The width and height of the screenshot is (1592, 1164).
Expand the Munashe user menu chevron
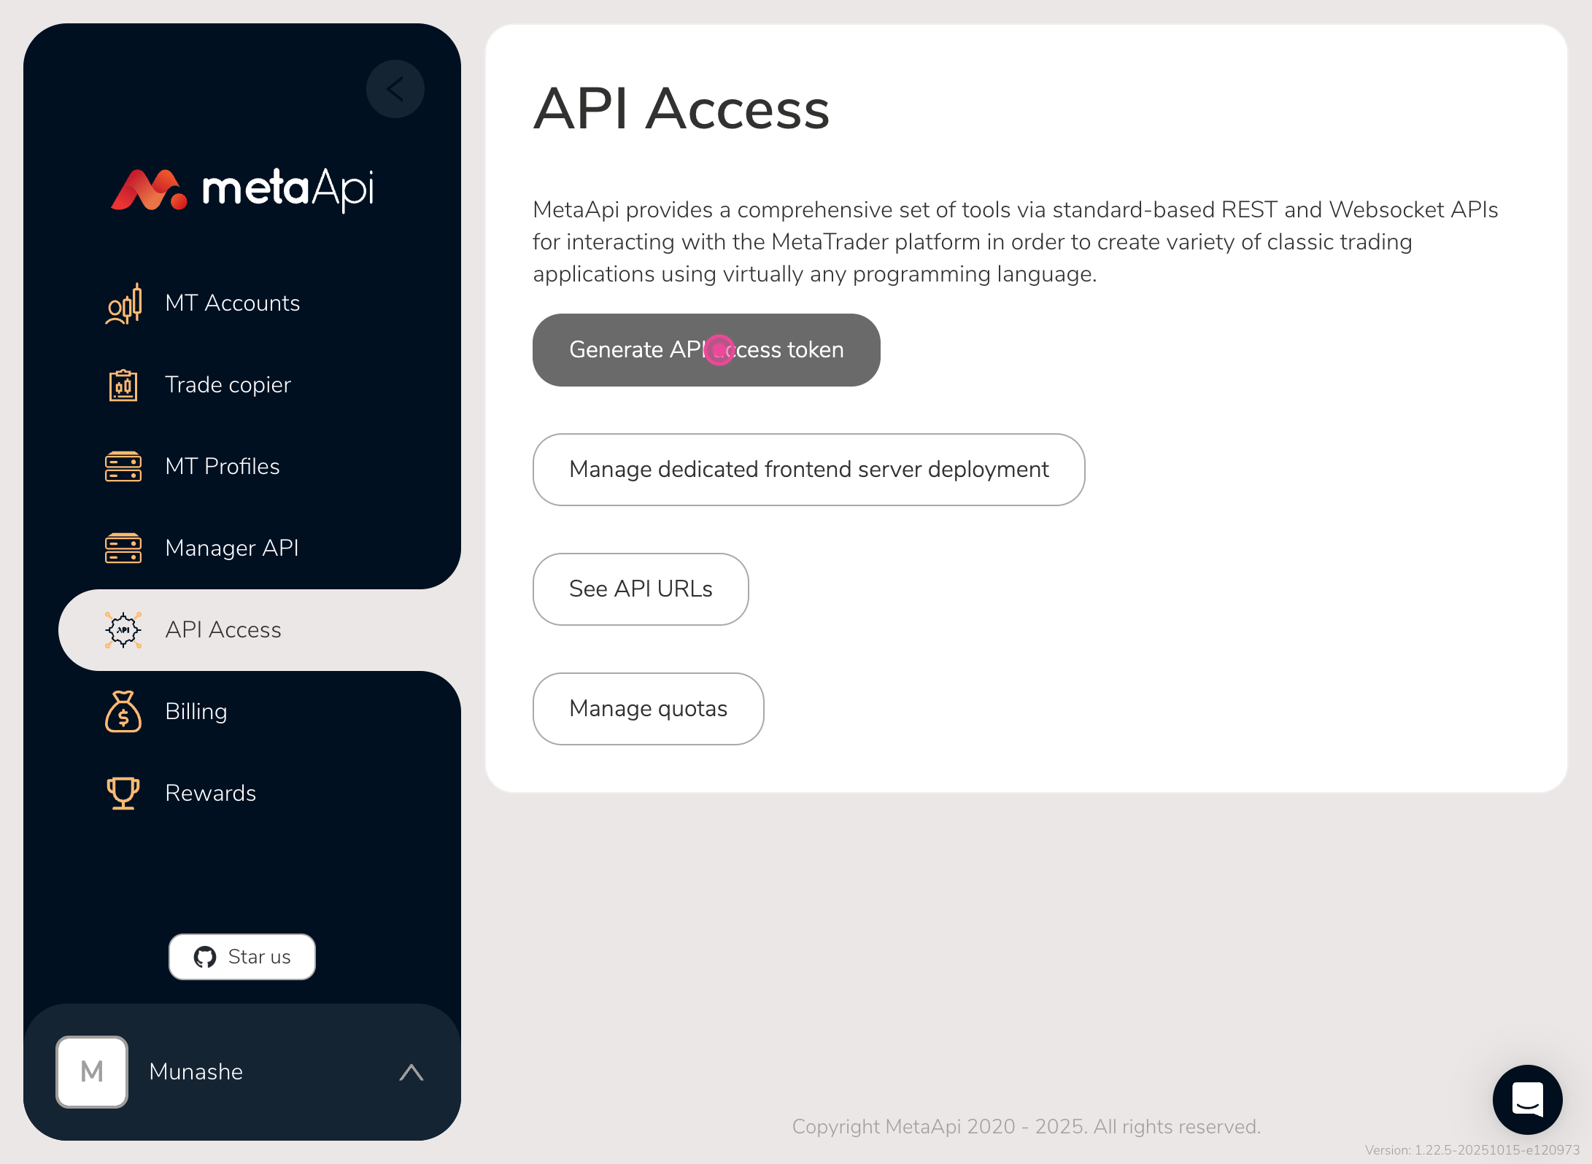[411, 1072]
